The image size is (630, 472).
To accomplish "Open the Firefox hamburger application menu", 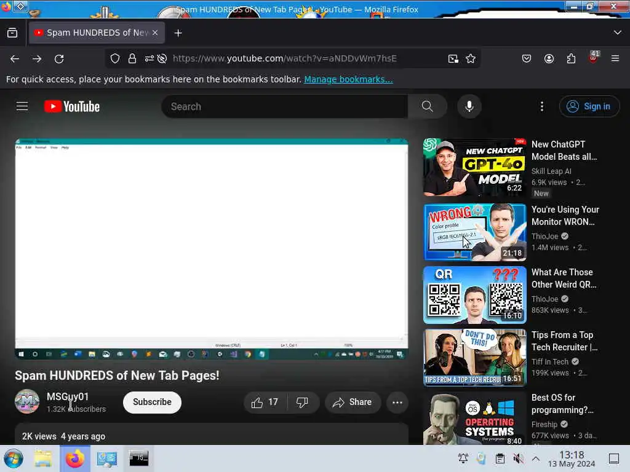I will tap(615, 58).
